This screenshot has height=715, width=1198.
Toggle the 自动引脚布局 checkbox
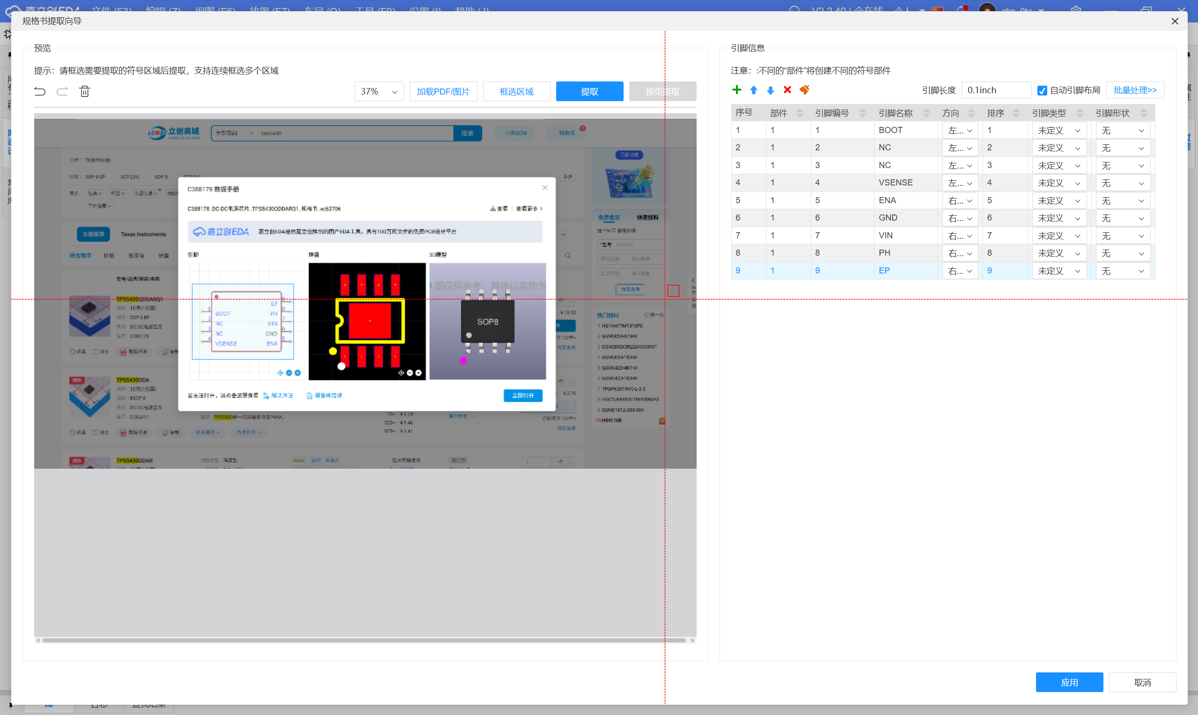coord(1042,90)
